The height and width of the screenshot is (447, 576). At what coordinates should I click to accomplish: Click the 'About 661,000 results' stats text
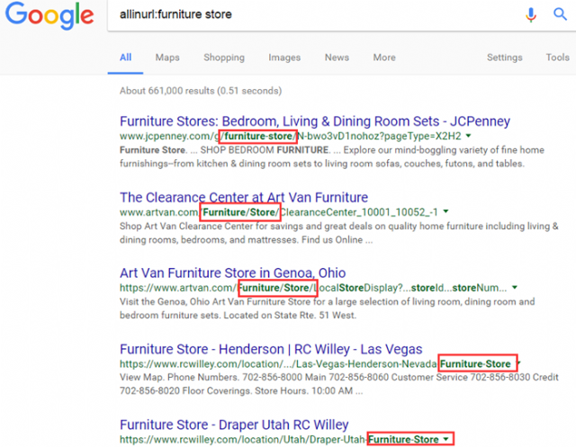coord(201,91)
